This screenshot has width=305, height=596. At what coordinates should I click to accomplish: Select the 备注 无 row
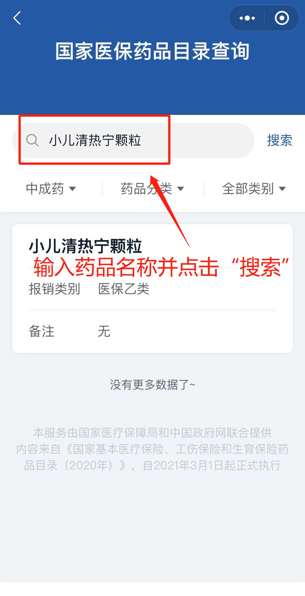tap(152, 331)
